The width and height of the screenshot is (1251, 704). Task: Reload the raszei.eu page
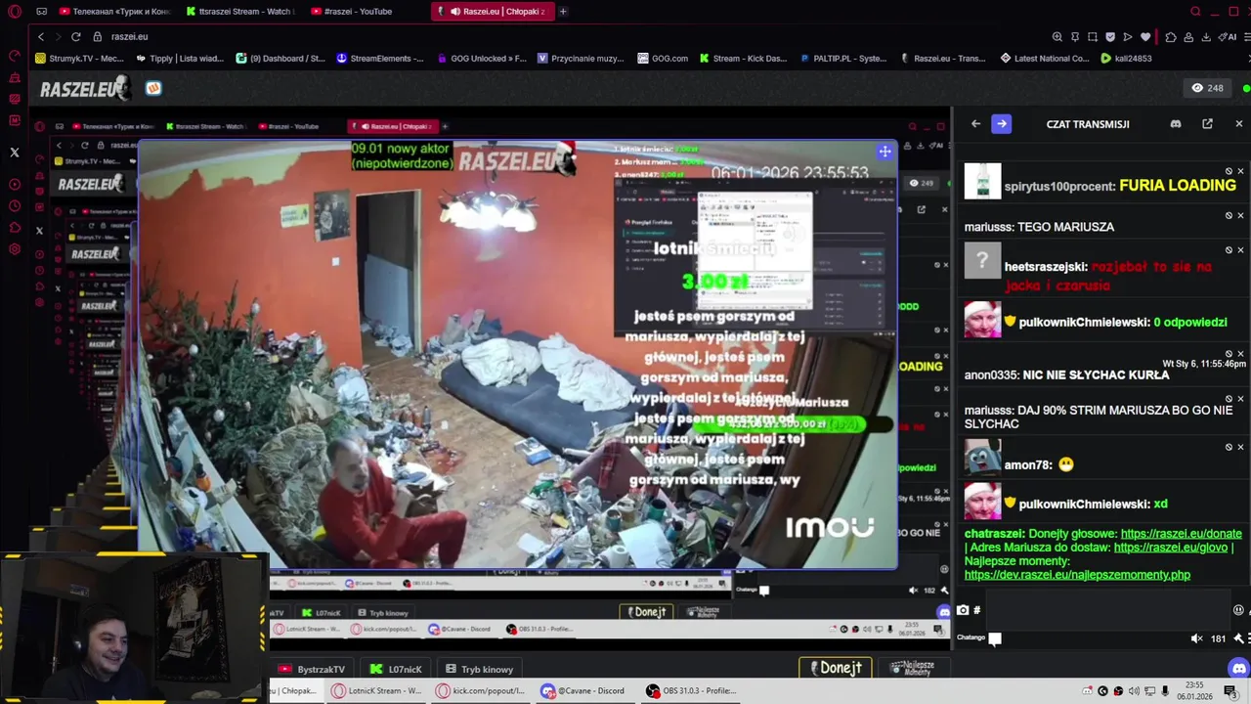75,36
